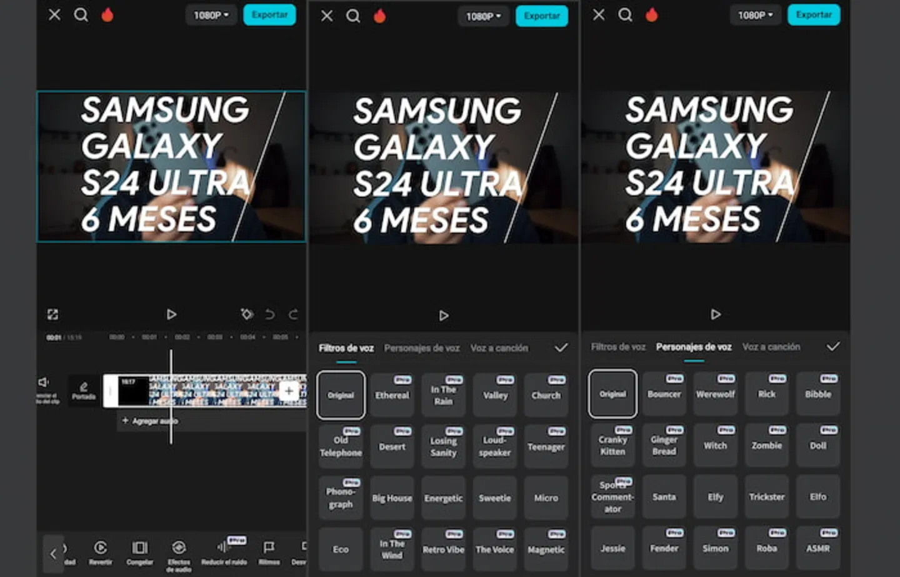The image size is (900, 577).
Task: Tap the search icon in the left screen
Action: click(81, 14)
